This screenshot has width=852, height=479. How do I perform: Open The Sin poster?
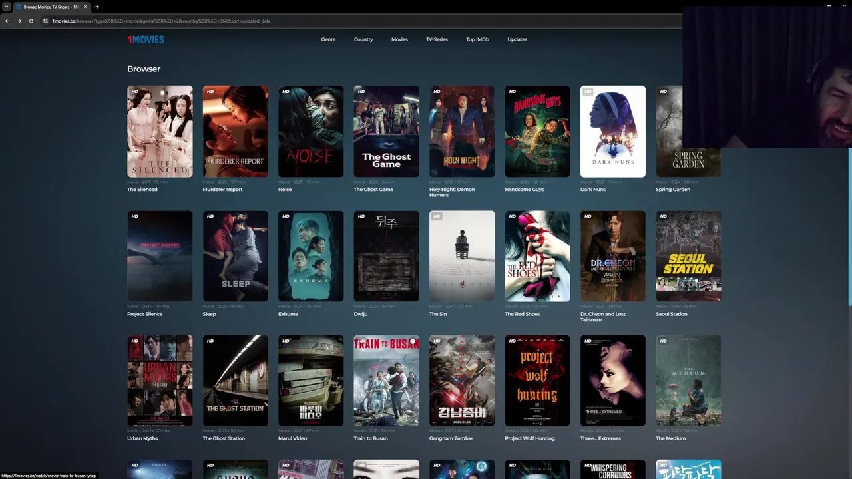pyautogui.click(x=462, y=256)
